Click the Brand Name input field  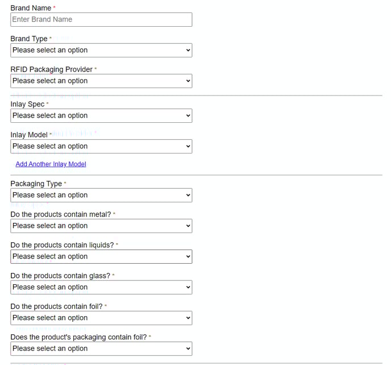pyautogui.click(x=101, y=19)
